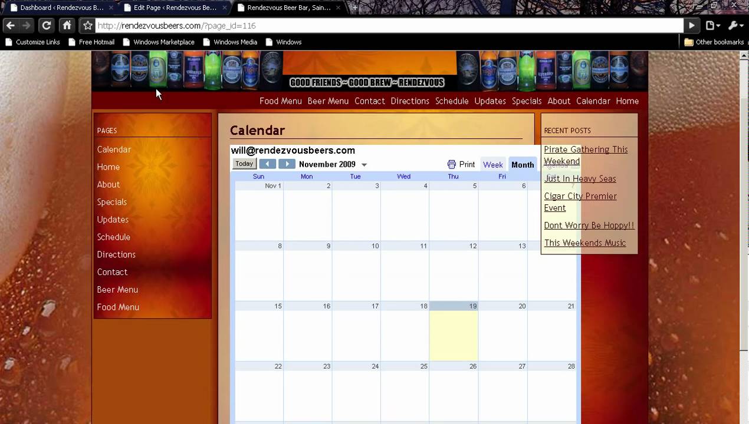The height and width of the screenshot is (424, 749).
Task: Reload the page with the refresh icon
Action: tap(47, 25)
